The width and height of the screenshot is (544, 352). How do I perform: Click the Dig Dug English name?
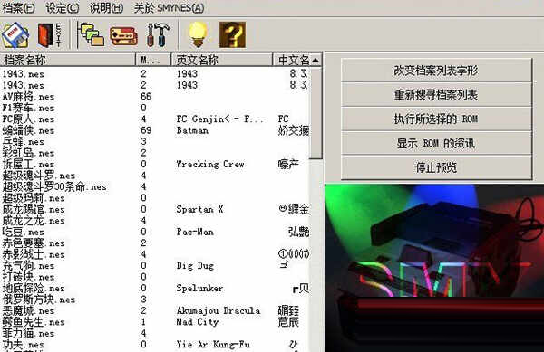(x=195, y=266)
